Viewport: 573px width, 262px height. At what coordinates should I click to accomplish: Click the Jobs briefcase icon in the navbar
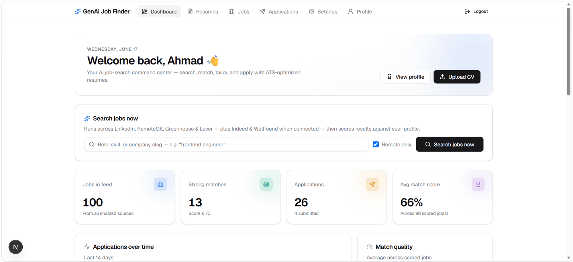[231, 11]
